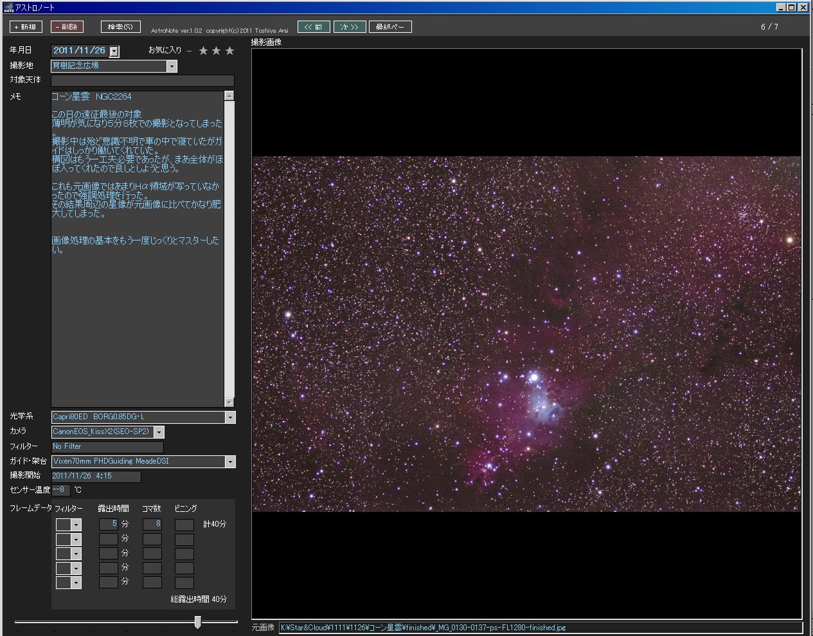The width and height of the screenshot is (813, 636).
Task: Click the memo scrollbar up arrow
Action: (x=229, y=96)
